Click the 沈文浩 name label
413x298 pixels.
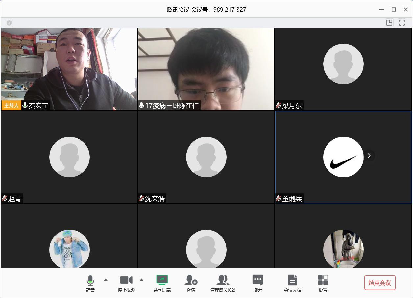[155, 199]
